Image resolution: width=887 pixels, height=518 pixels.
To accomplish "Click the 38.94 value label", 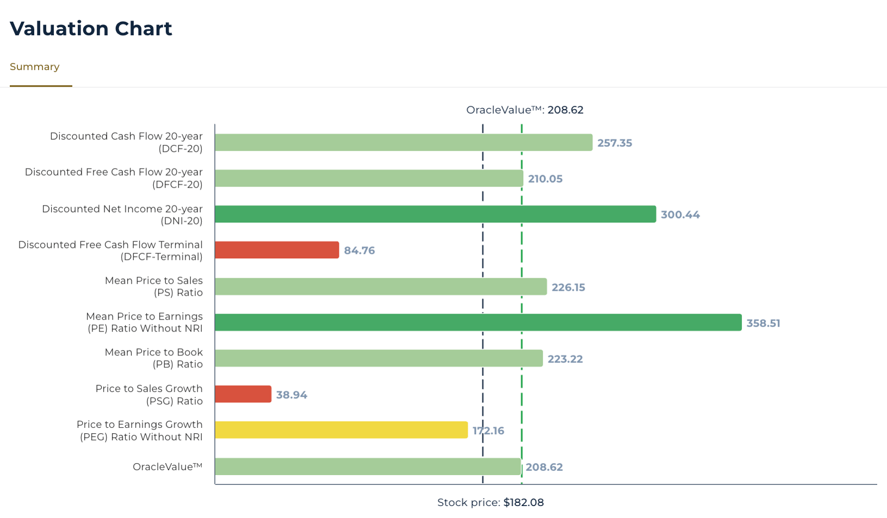I will coord(291,395).
